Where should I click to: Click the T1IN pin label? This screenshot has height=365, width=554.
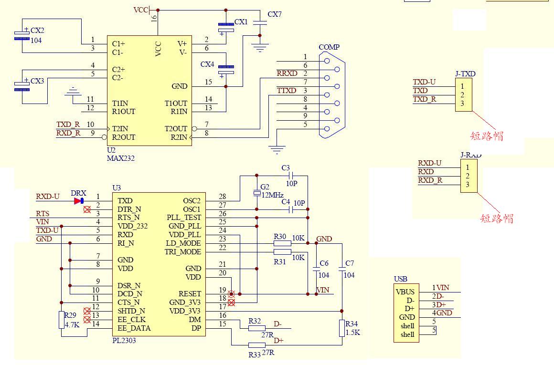[x=120, y=104]
